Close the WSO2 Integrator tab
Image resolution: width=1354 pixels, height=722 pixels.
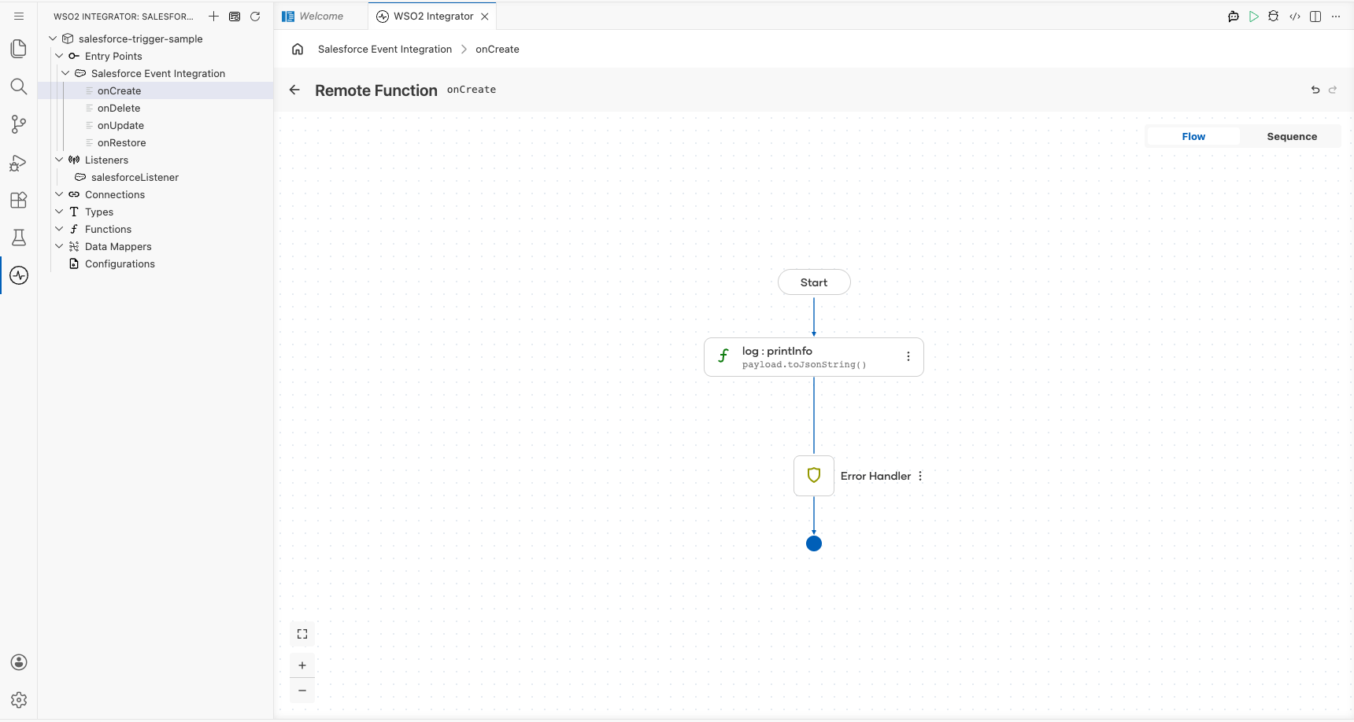pyautogui.click(x=485, y=16)
